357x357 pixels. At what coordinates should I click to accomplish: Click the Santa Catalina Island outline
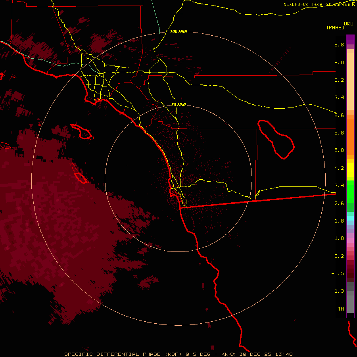(x=82, y=132)
